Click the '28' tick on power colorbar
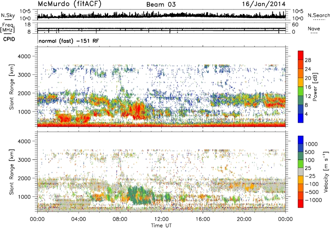Image resolution: width=330 pixels, height=228 pixels. point(308,60)
